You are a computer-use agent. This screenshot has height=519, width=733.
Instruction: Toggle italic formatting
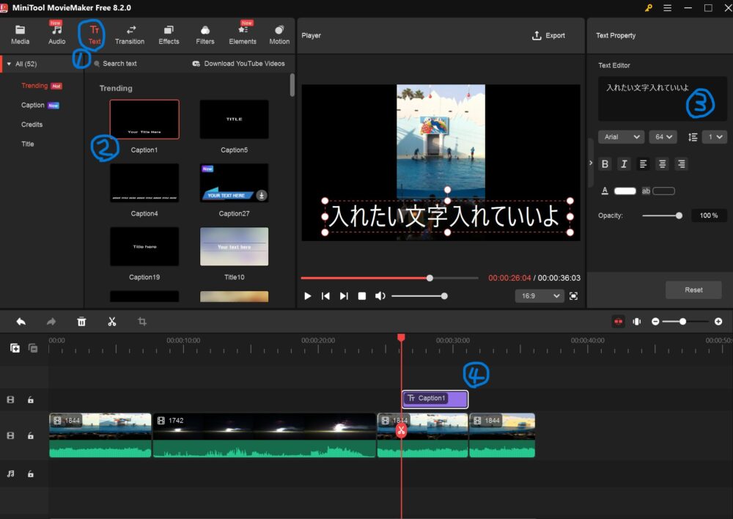[x=624, y=164]
